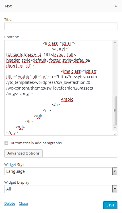This screenshot has width=122, height=213.
Task: Click the scrollbar track above the thumb
Action: [x=115, y=70]
